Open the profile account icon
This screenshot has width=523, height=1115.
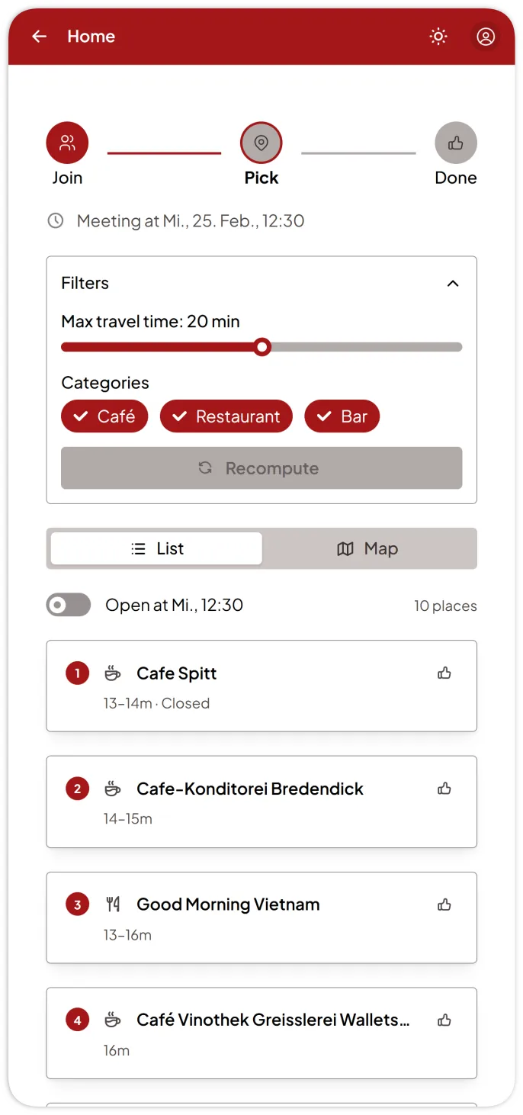pyautogui.click(x=486, y=36)
